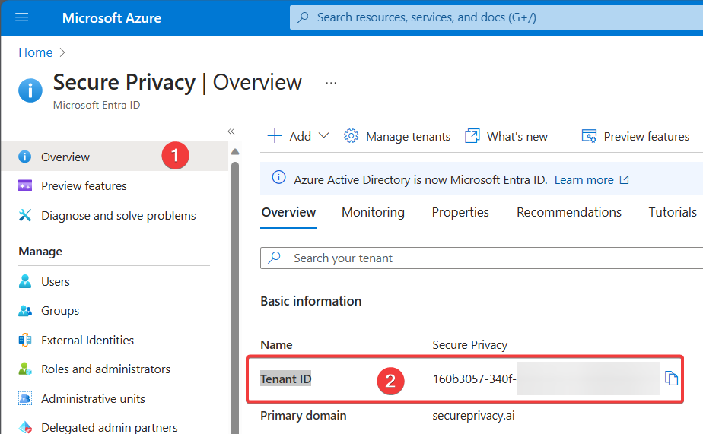Click the info icon in the Entra ID banner
Image resolution: width=703 pixels, height=434 pixels.
[278, 178]
